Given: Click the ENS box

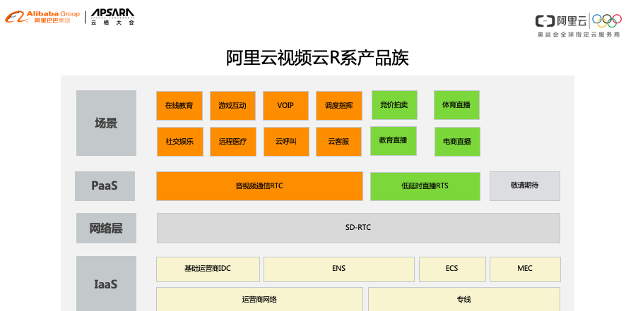Looking at the screenshot, I should 339,269.
